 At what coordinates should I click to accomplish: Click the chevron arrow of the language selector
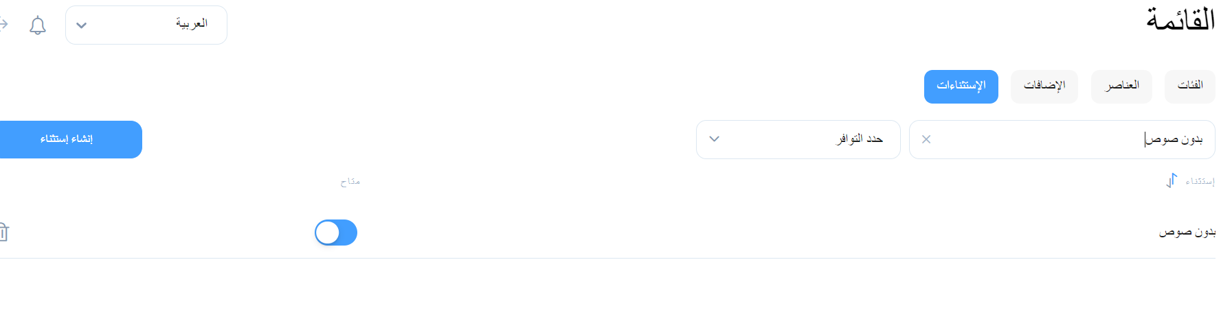click(82, 25)
